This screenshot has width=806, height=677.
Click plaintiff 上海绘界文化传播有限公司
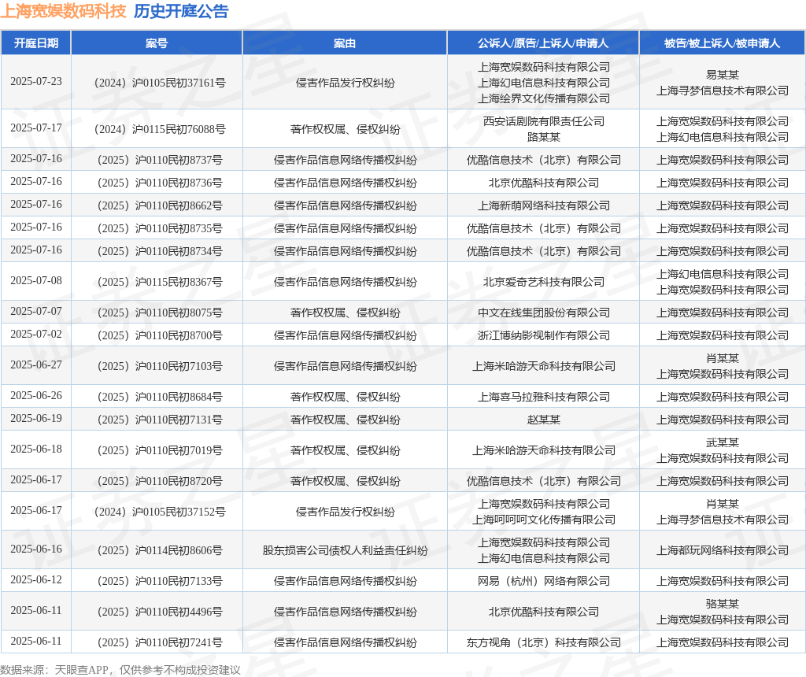544,98
